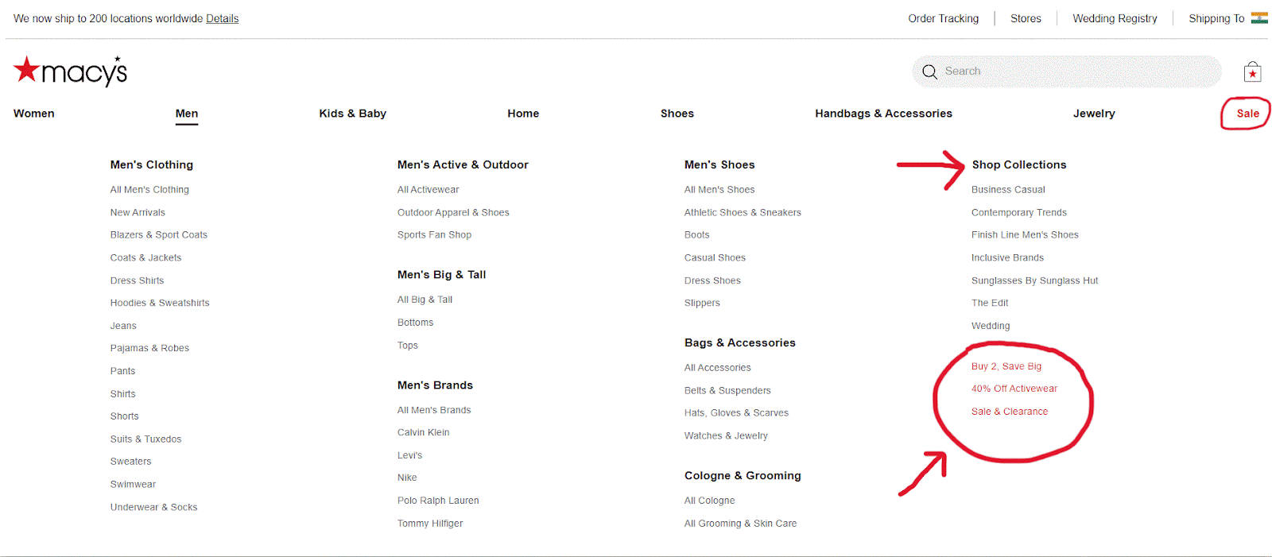The width and height of the screenshot is (1272, 557).
Task: Click the search magnifier icon
Action: (x=929, y=72)
